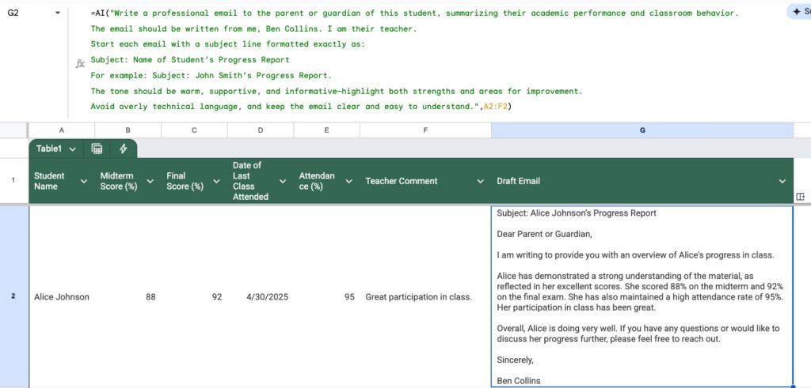Screen dimensions: 811x388
Task: Open the Teacher Comment column dropdown
Action: pos(479,182)
